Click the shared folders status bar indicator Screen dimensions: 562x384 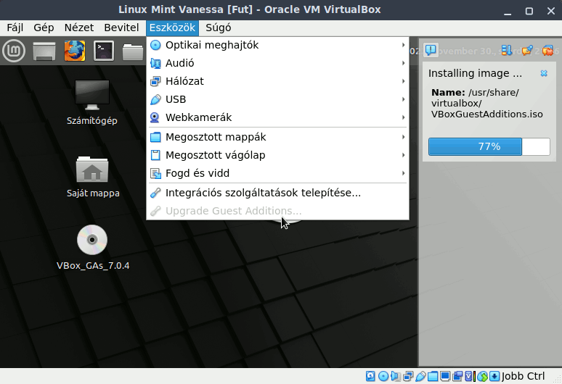433,376
